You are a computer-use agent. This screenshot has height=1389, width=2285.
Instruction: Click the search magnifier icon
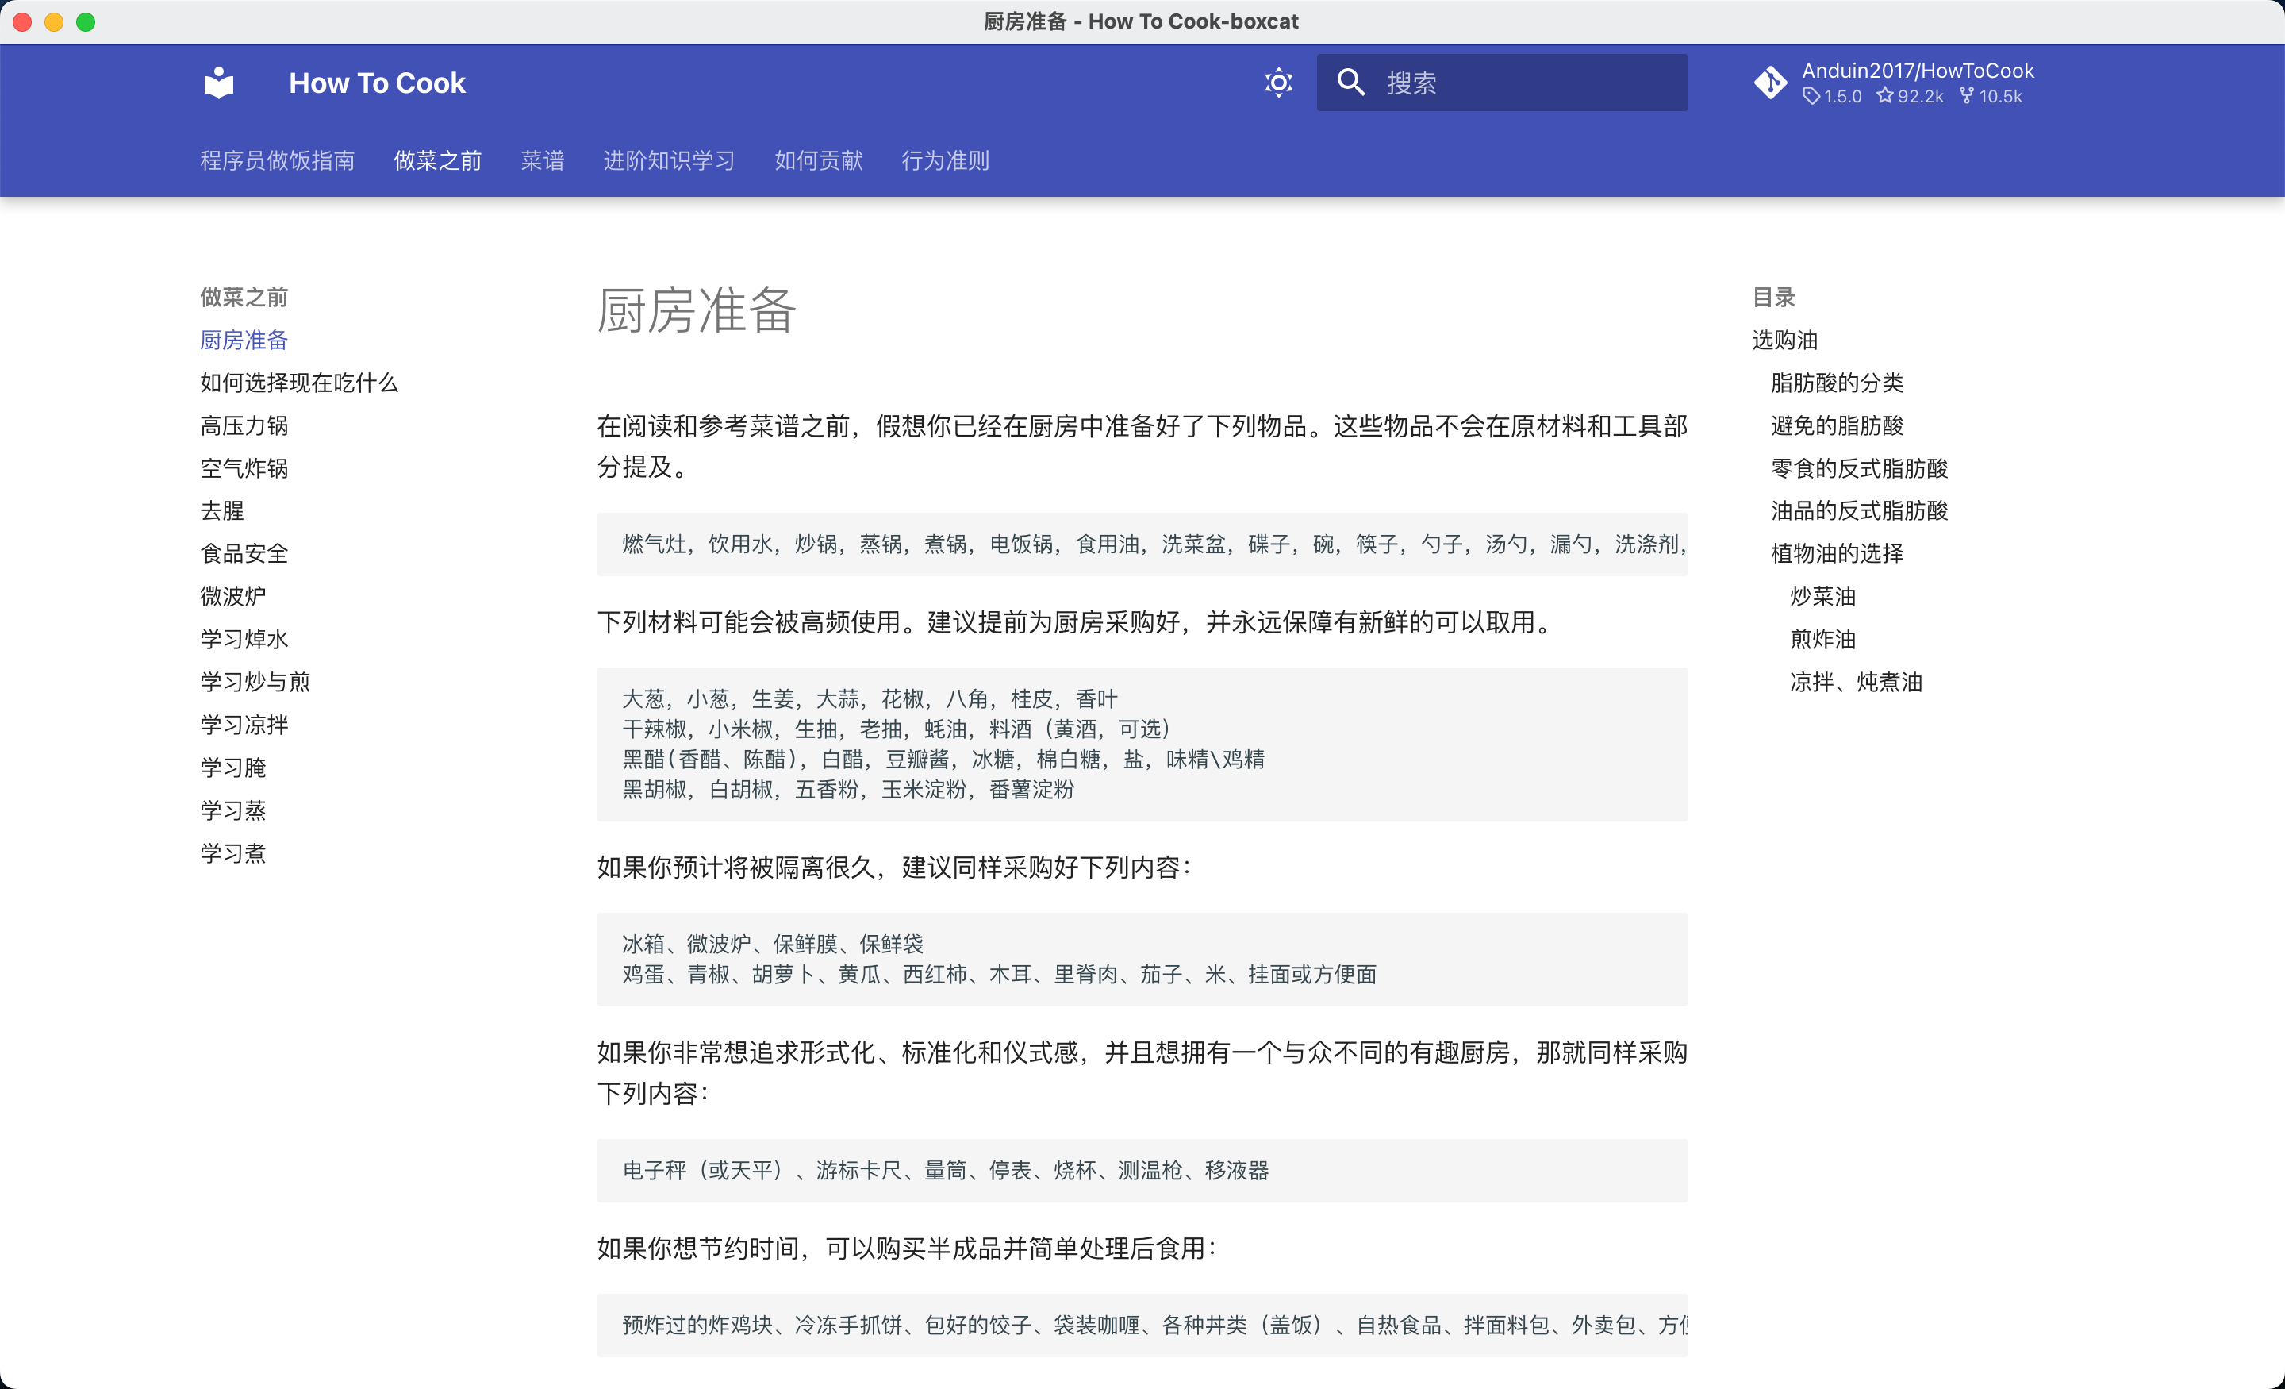click(x=1350, y=83)
